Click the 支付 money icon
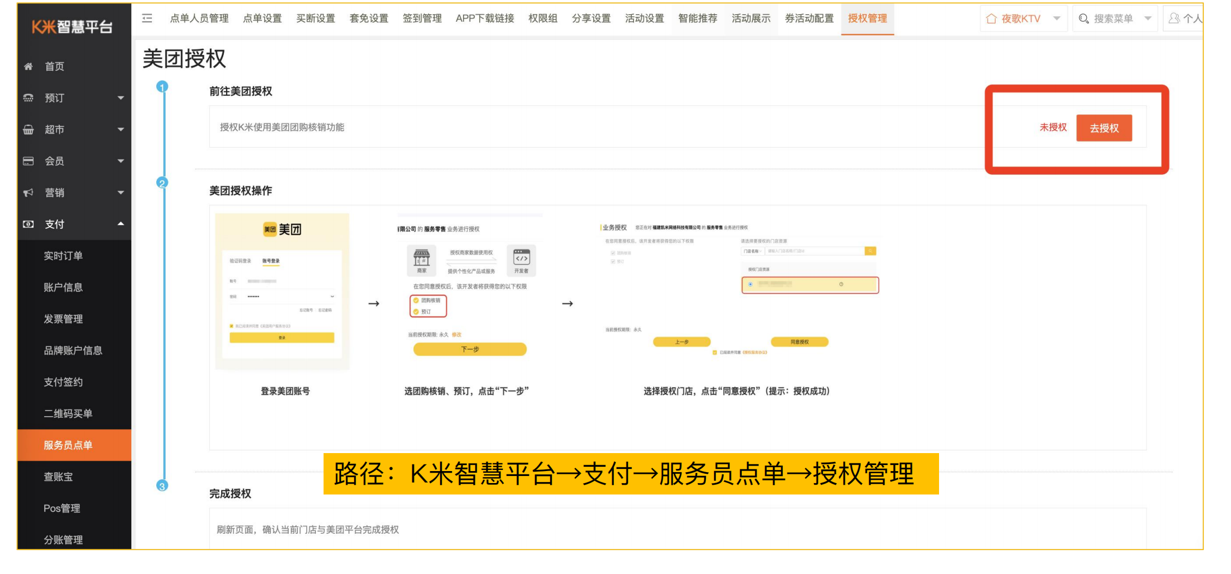This screenshot has height=574, width=1231. coord(28,224)
